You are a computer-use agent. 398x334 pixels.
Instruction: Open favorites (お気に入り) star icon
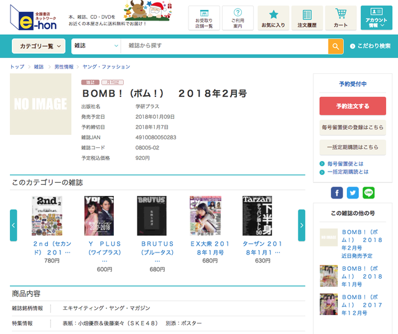pos(274,18)
